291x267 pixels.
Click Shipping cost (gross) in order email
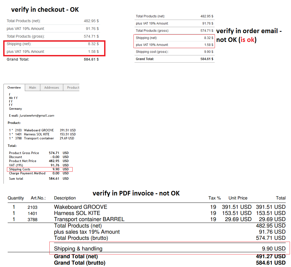(152, 52)
